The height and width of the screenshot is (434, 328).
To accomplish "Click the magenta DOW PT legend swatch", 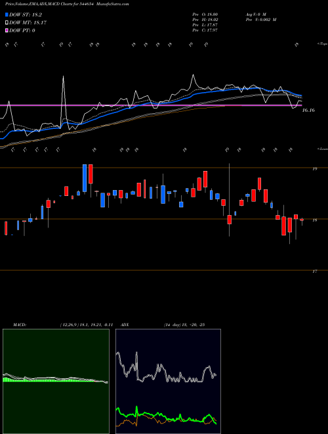I will pos(7,30).
